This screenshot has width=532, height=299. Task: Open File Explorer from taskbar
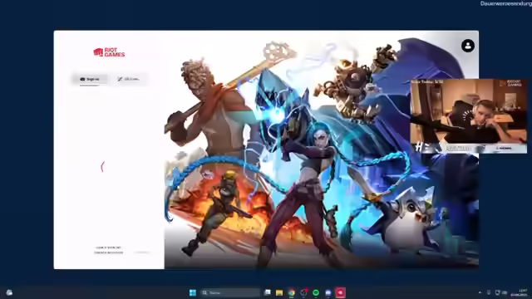[279, 292]
